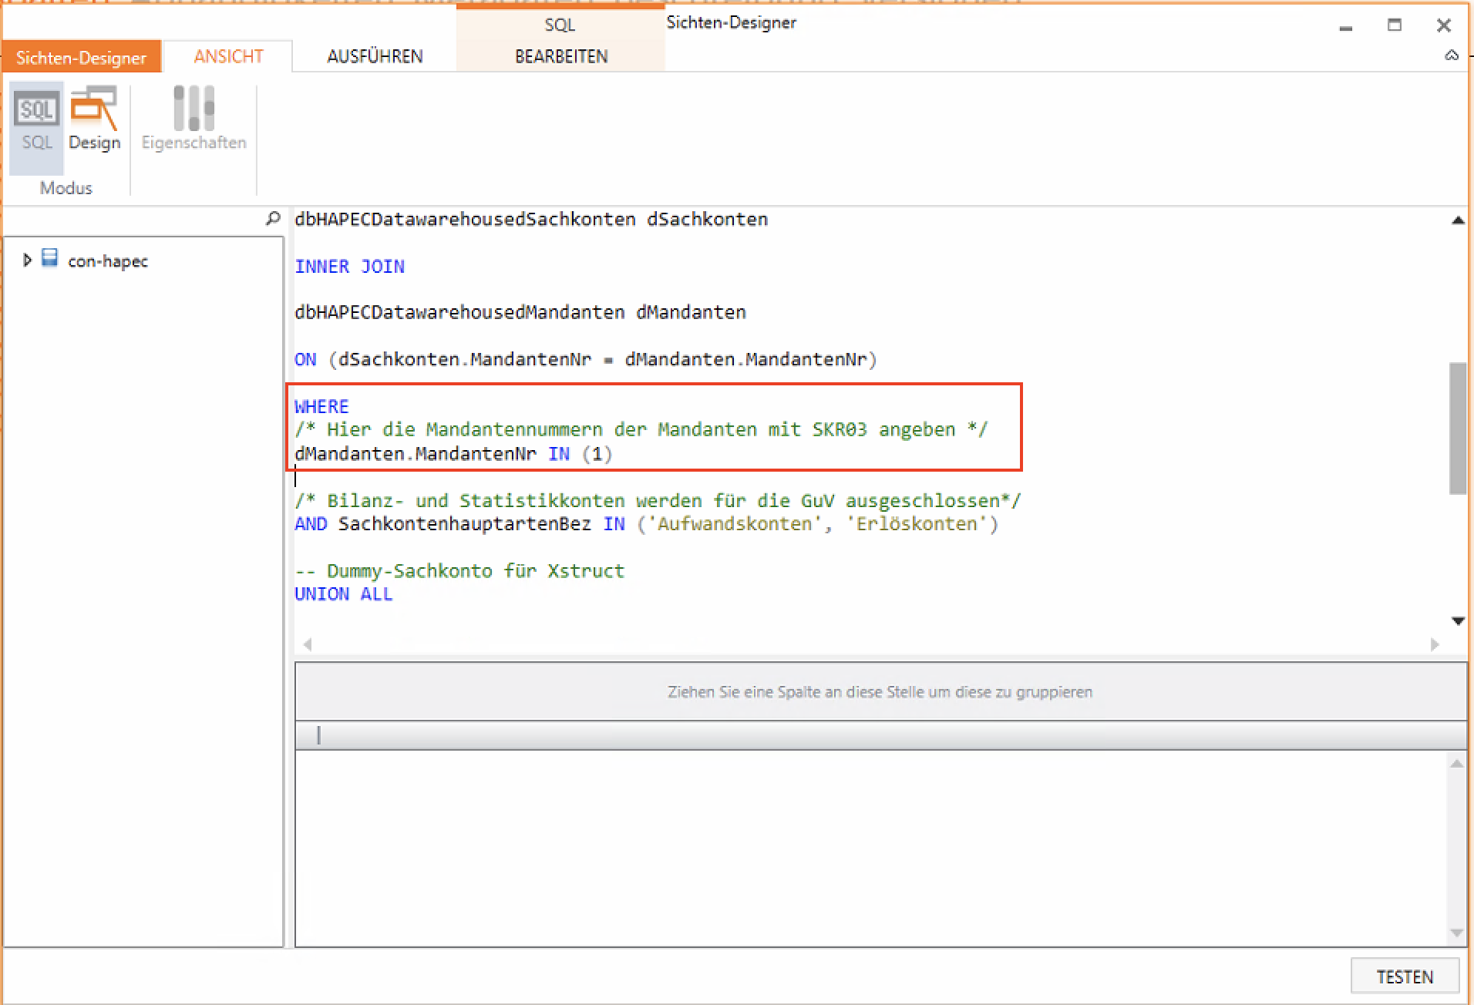This screenshot has height=1005, width=1474.
Task: Click the Sichten-Designer orange tab
Action: [81, 58]
